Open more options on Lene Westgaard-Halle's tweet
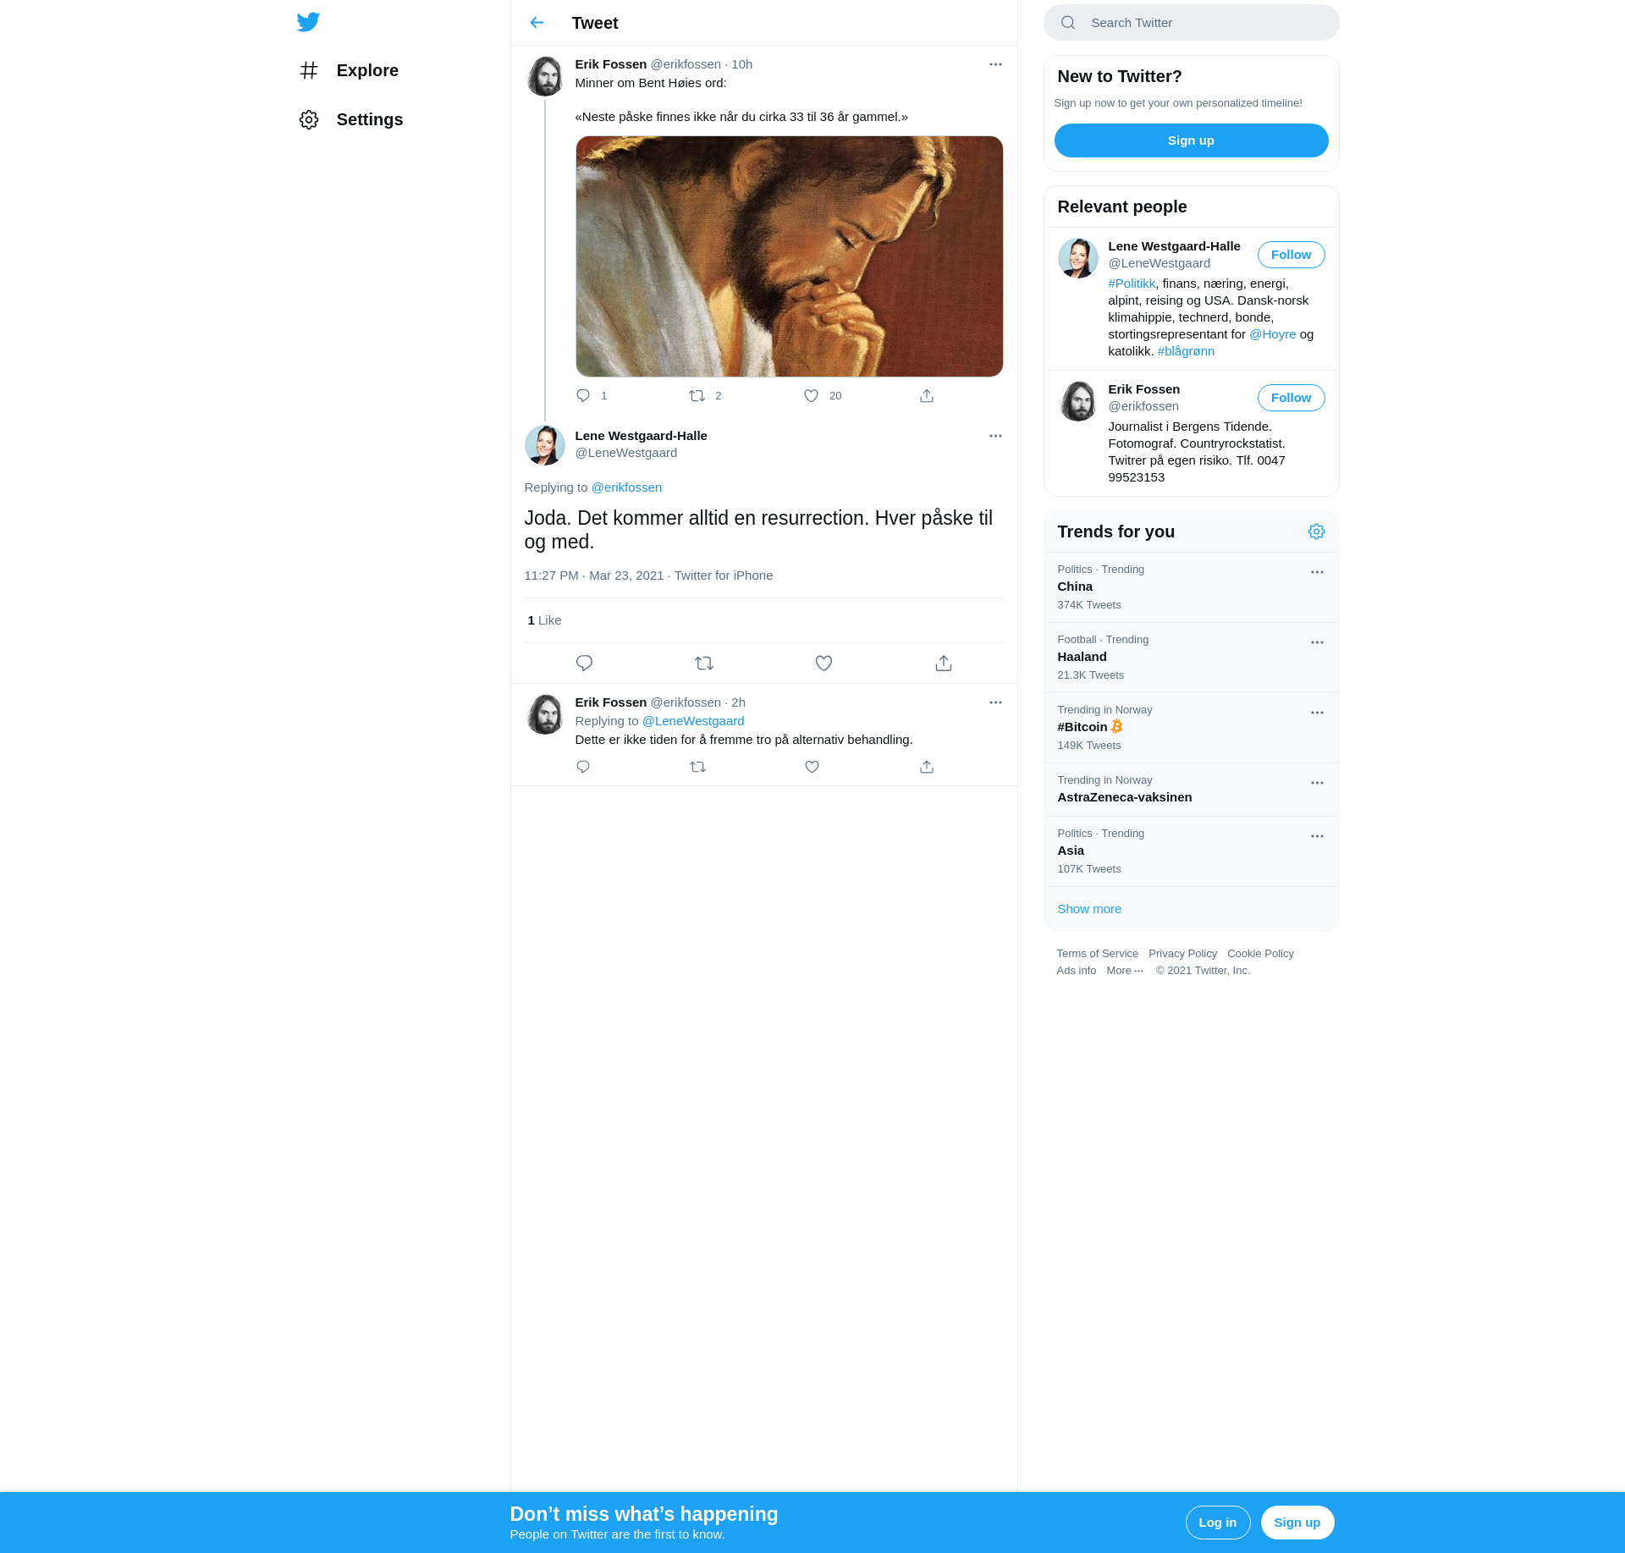This screenshot has height=1553, width=1625. pos(995,436)
